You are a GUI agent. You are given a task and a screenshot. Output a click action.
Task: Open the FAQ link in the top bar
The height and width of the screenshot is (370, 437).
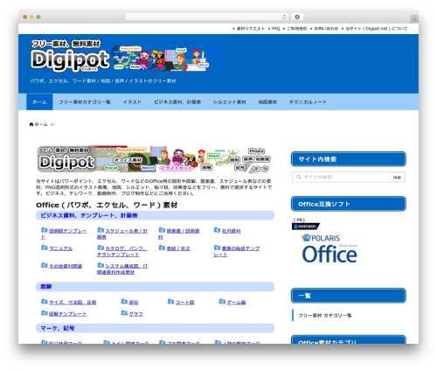275,29
